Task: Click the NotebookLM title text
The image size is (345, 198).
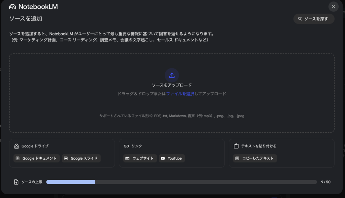Action: [38, 7]
